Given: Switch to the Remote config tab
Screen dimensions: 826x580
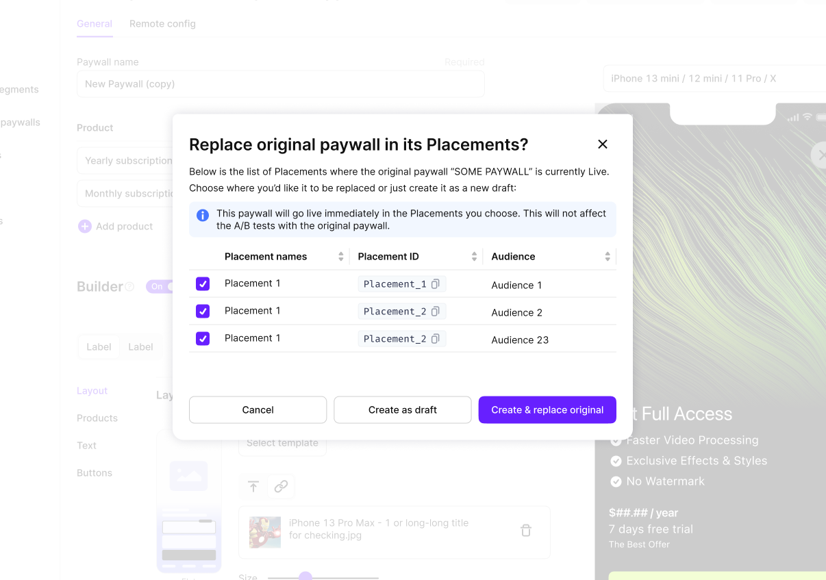Looking at the screenshot, I should tap(162, 23).
